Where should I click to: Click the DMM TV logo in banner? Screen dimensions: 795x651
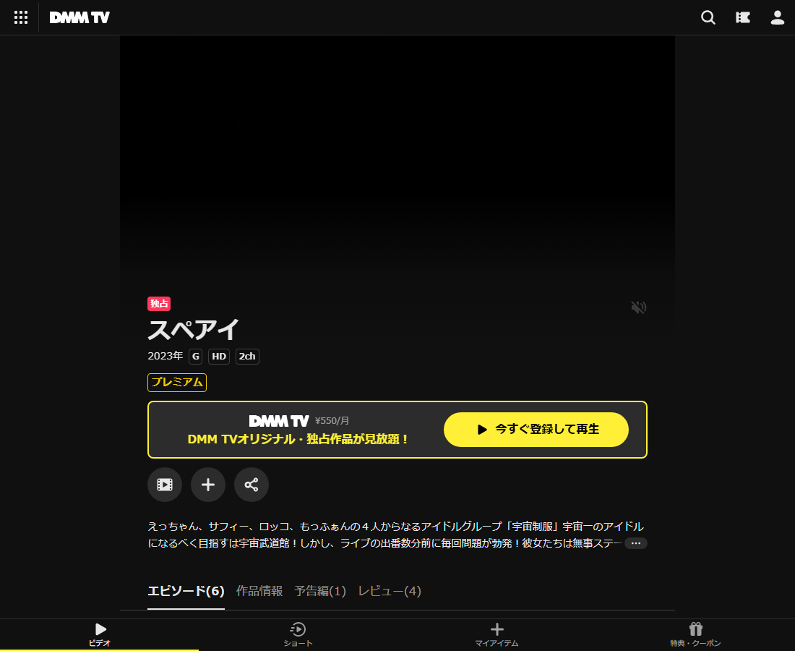pyautogui.click(x=279, y=421)
